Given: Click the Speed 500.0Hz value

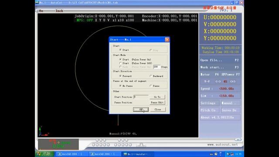Looking at the screenshot, I should coord(227,89).
